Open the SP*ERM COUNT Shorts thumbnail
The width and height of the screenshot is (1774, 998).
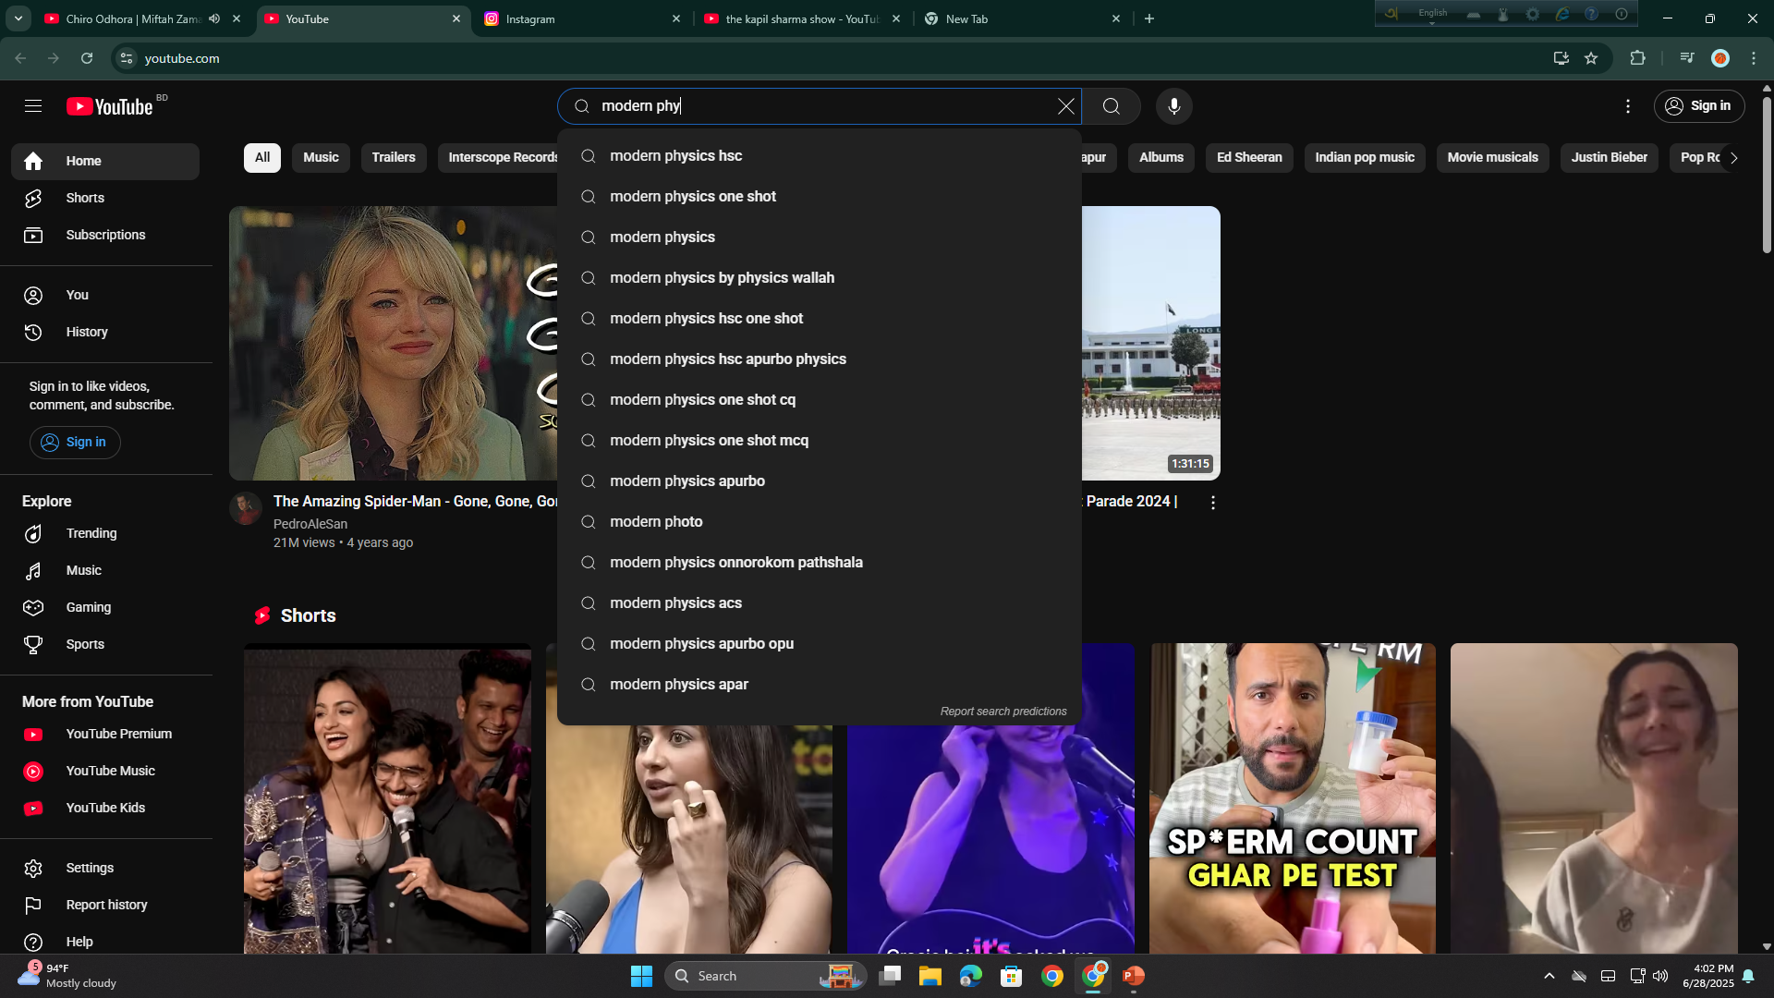1292,798
